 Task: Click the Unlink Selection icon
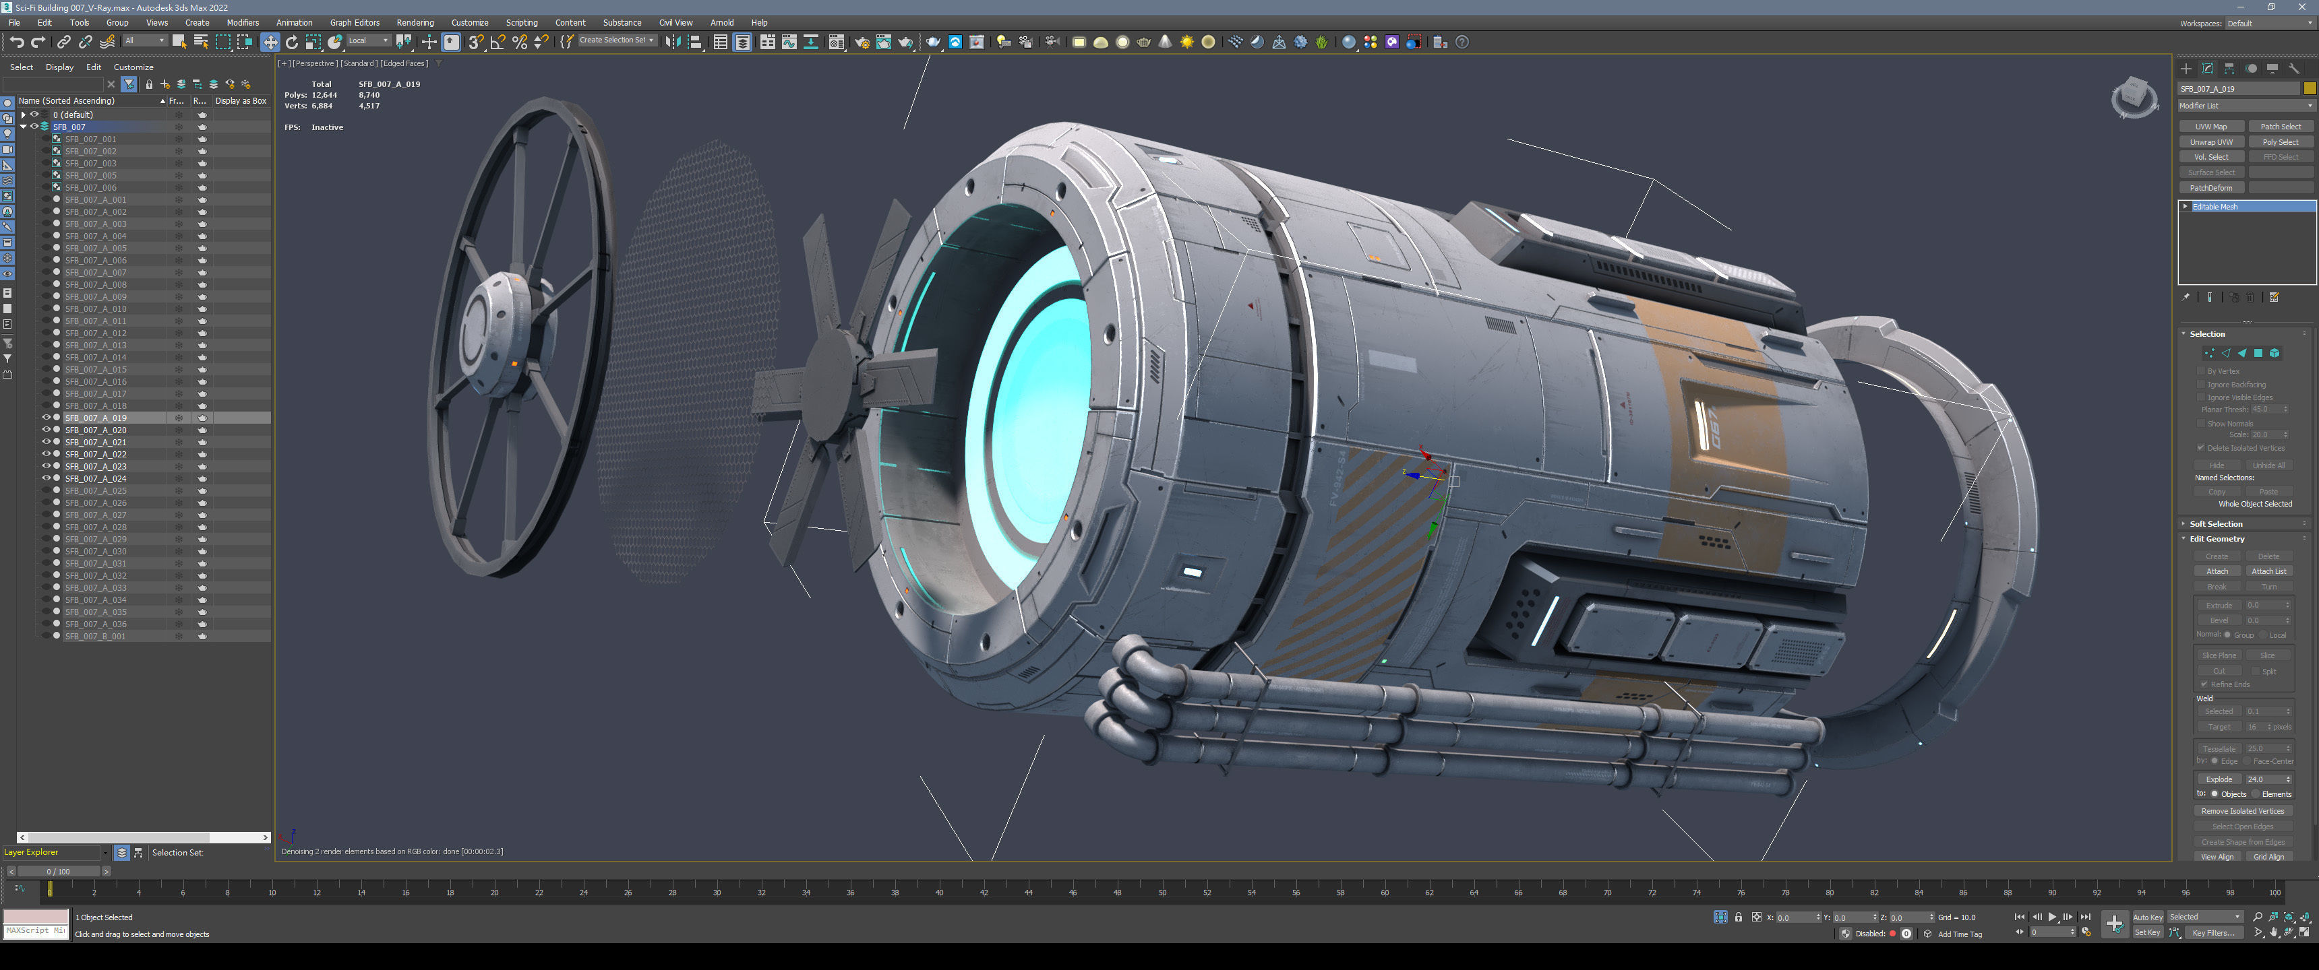click(x=86, y=41)
